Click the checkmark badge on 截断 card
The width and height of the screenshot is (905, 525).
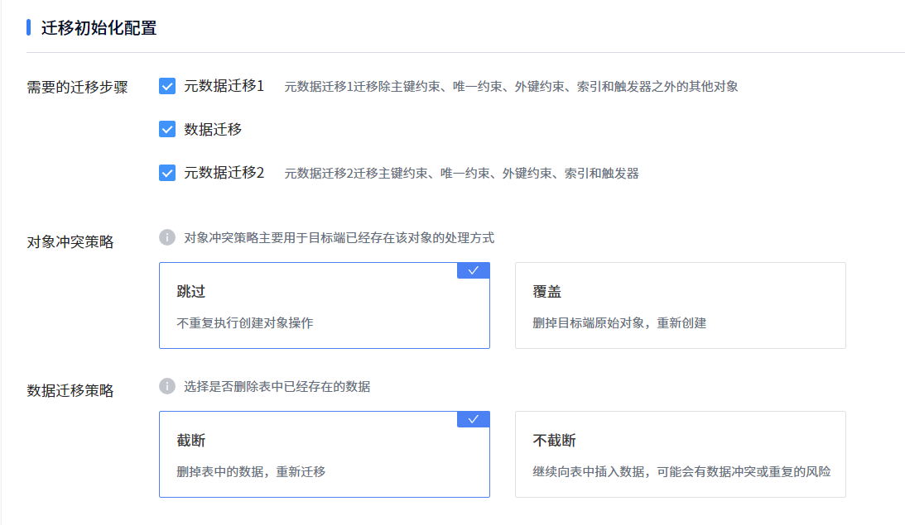474,419
